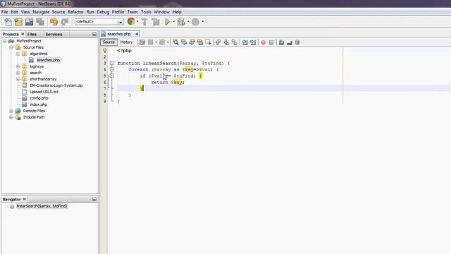Close the searches.php editor tab
The image size is (451, 254).
(x=137, y=34)
